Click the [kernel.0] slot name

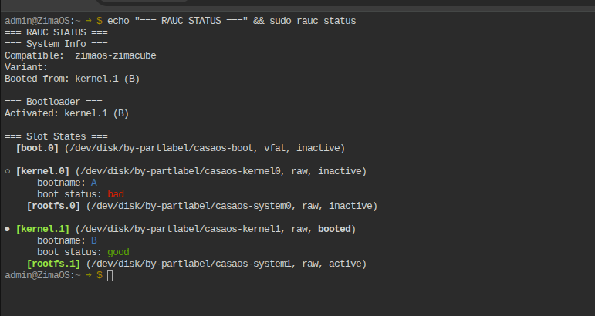[42, 171]
